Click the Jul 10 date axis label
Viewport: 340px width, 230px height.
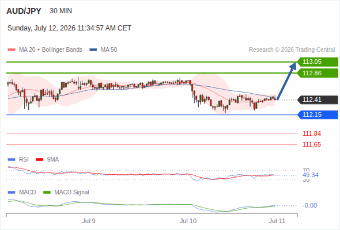tap(188, 221)
